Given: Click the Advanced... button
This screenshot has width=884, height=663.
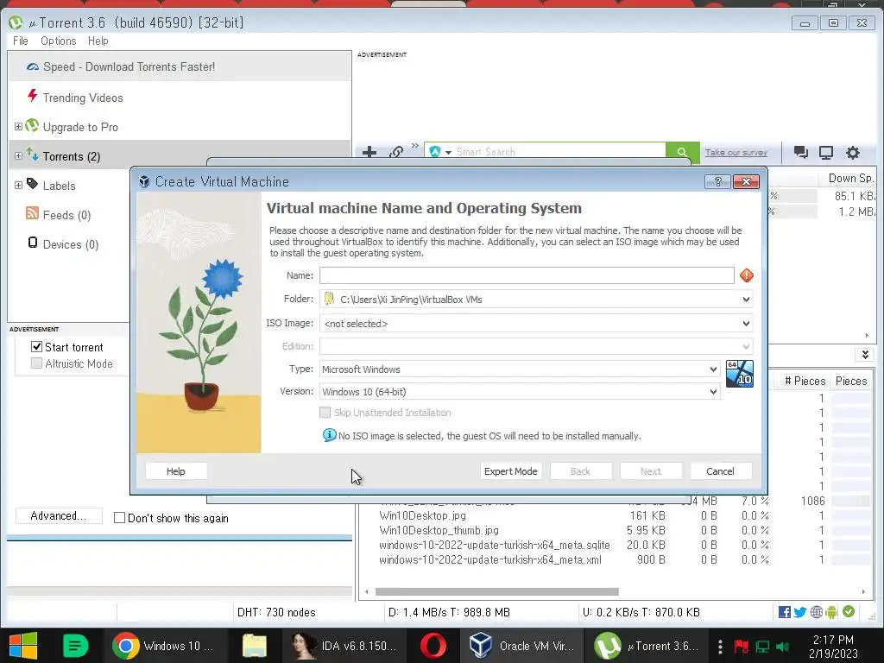Looking at the screenshot, I should 59,515.
